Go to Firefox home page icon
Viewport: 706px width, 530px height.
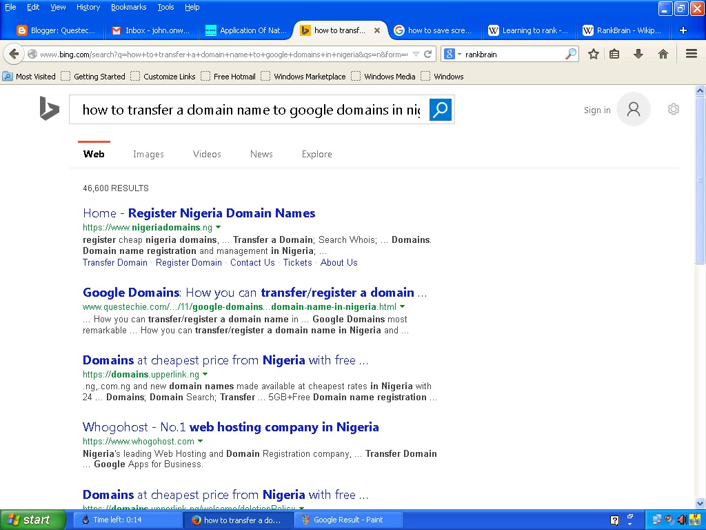coord(663,55)
